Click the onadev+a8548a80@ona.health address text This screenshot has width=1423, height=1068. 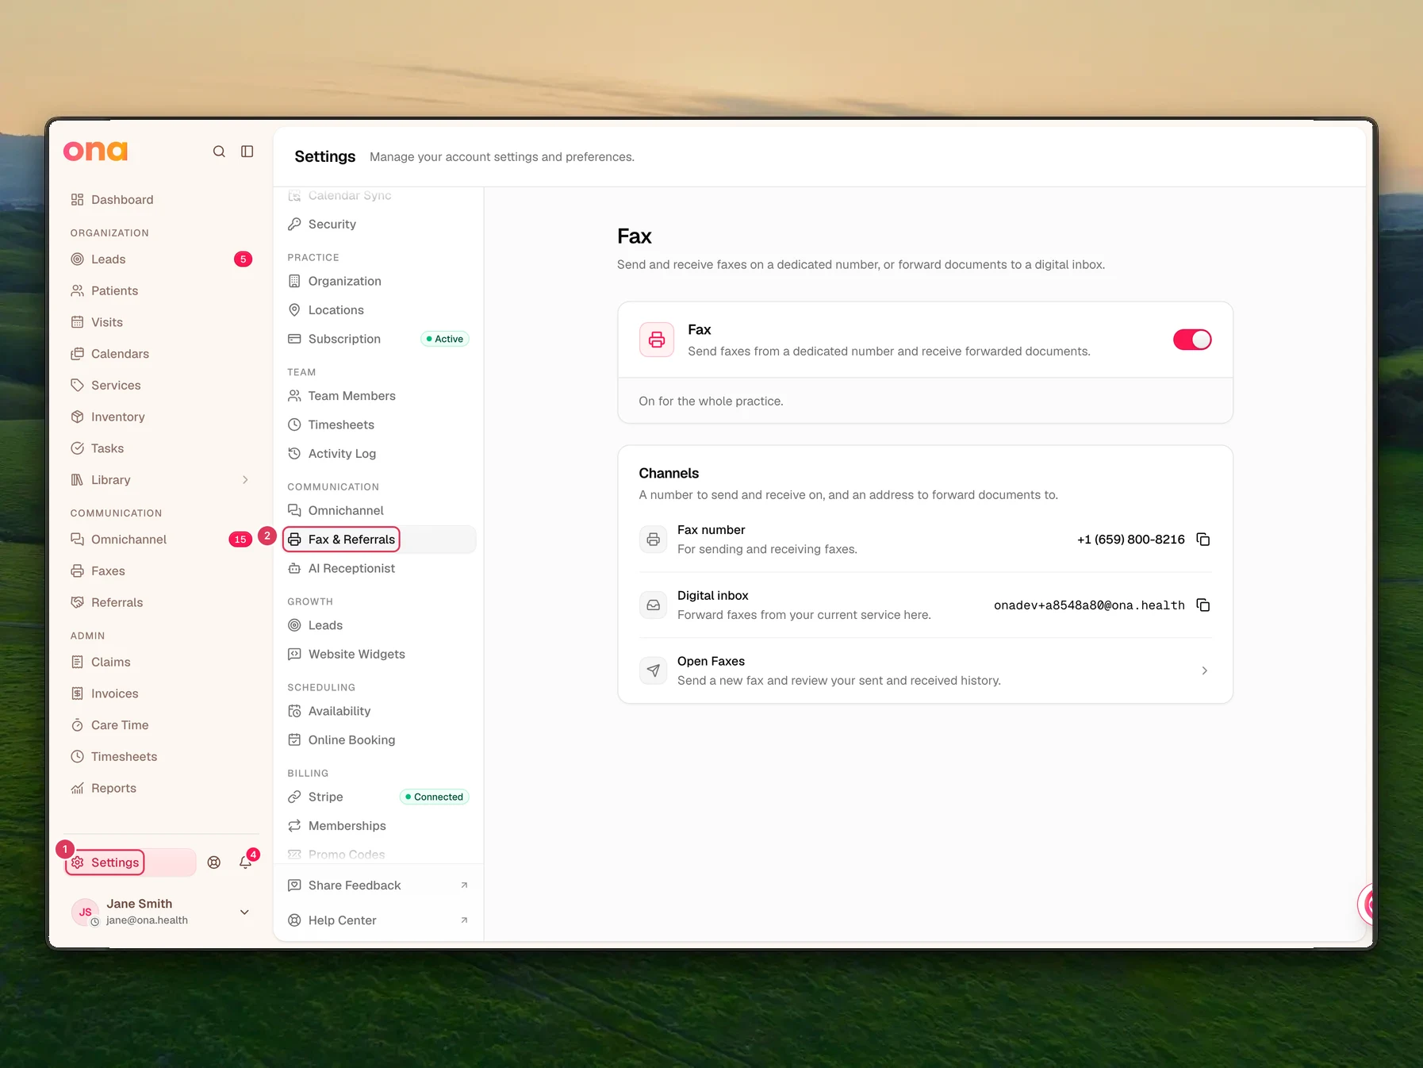pos(1089,605)
